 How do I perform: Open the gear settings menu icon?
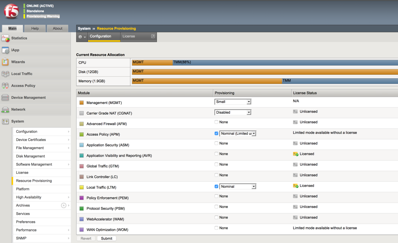tap(82, 37)
